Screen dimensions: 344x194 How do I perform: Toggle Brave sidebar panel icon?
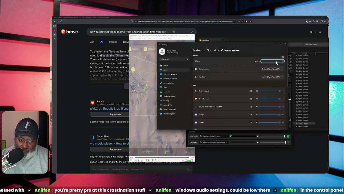pyautogui.click(x=55, y=26)
